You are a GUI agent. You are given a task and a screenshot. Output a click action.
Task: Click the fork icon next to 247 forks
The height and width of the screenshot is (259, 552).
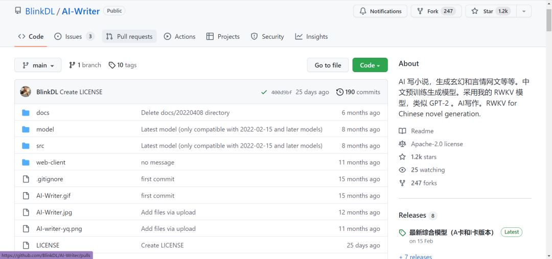tap(402, 183)
